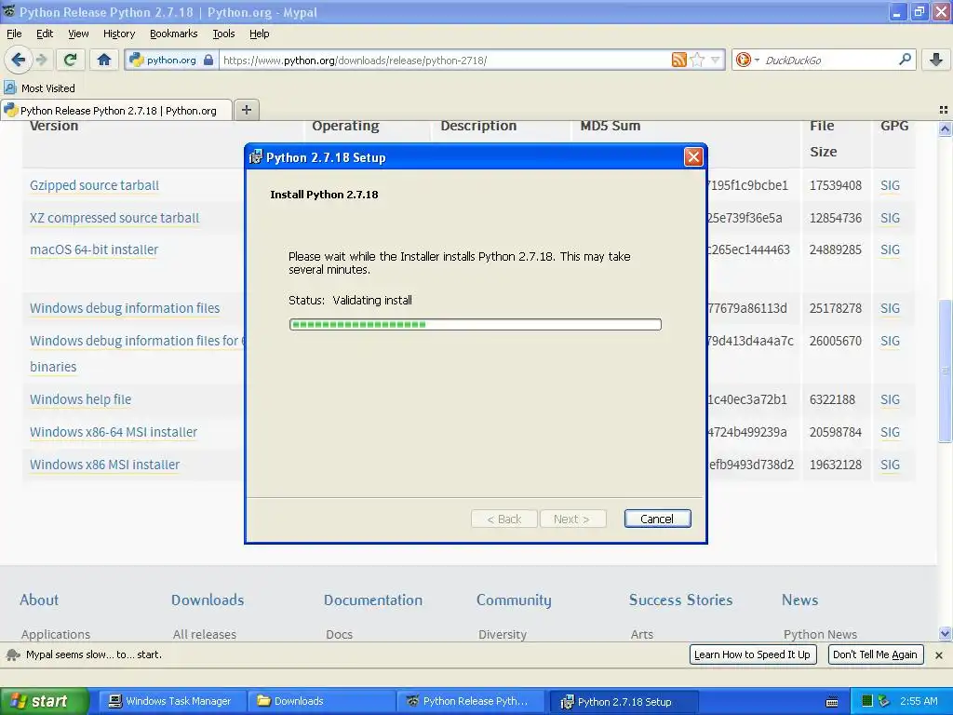Click file size 20598784

(x=835, y=432)
